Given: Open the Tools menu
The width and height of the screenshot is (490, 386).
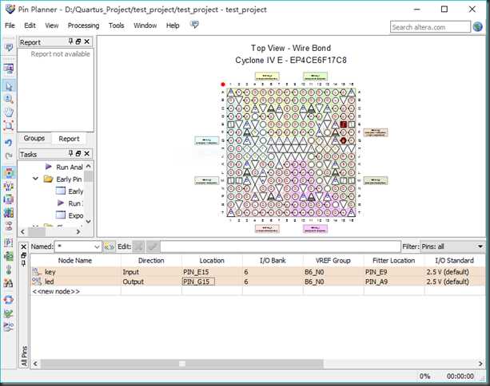Looking at the screenshot, I should [116, 26].
